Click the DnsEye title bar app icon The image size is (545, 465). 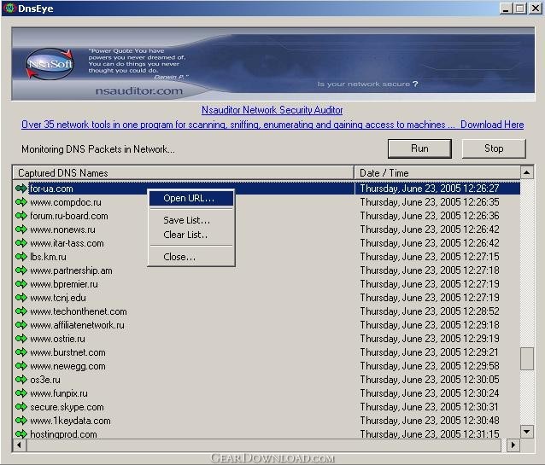pos(9,8)
